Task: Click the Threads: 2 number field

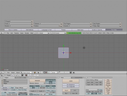Action: click(x=6, y=90)
